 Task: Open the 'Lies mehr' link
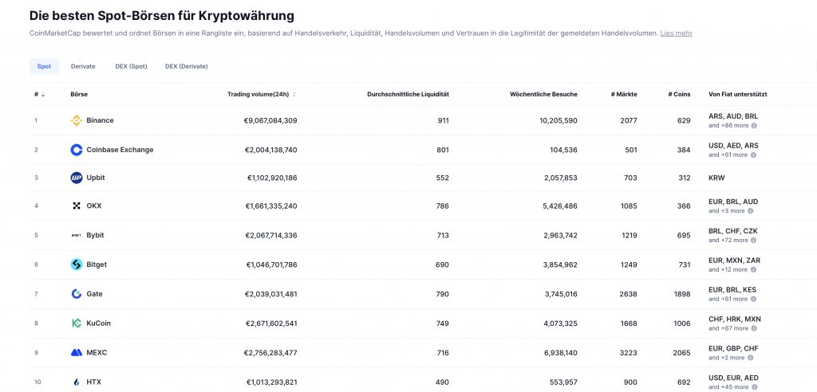click(676, 33)
